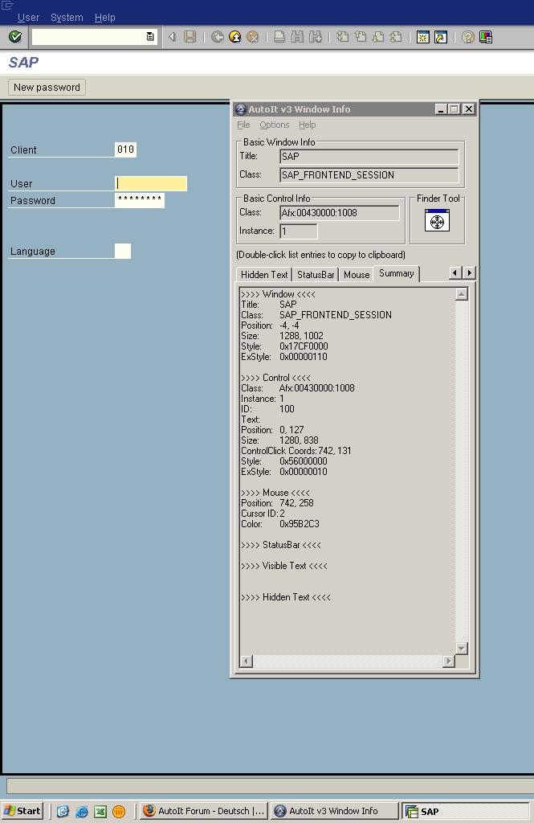
Task: Open the Options menu in AutoIt
Action: pyautogui.click(x=274, y=125)
